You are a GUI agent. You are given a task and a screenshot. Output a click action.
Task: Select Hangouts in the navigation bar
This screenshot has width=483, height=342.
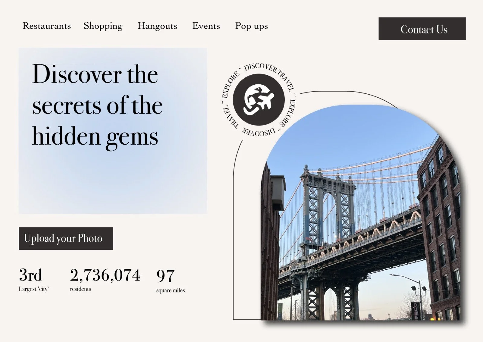(157, 26)
